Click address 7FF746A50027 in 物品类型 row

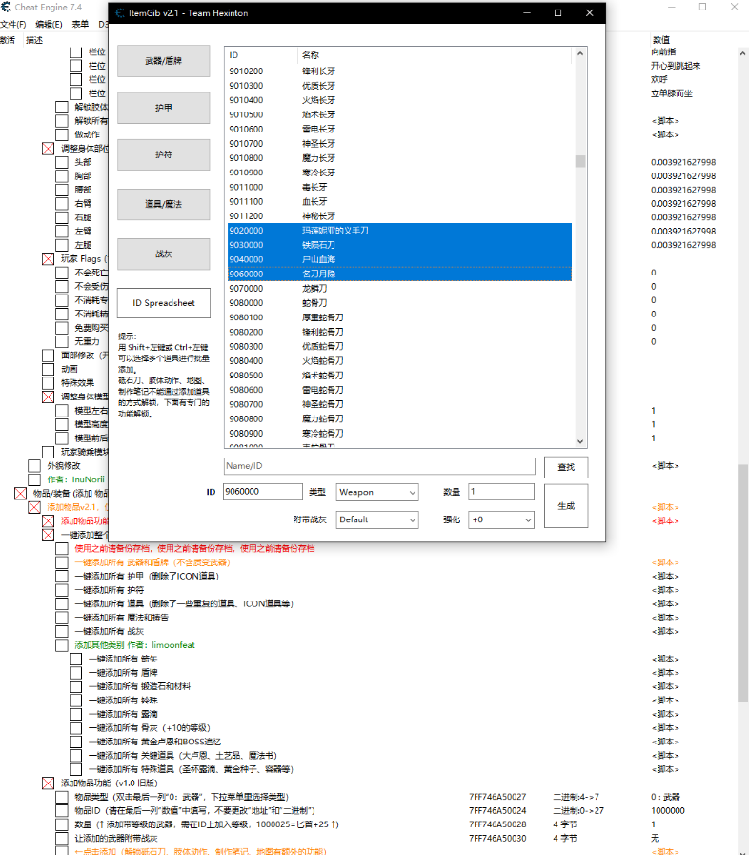(497, 797)
